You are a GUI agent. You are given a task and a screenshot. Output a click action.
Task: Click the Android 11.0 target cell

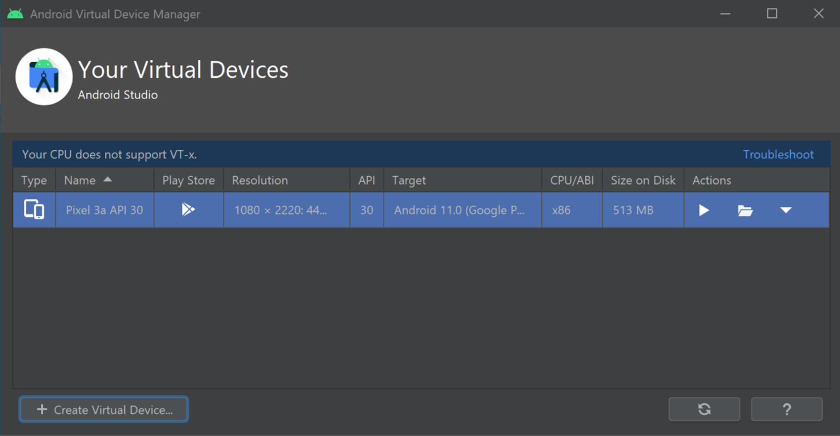pyautogui.click(x=462, y=210)
